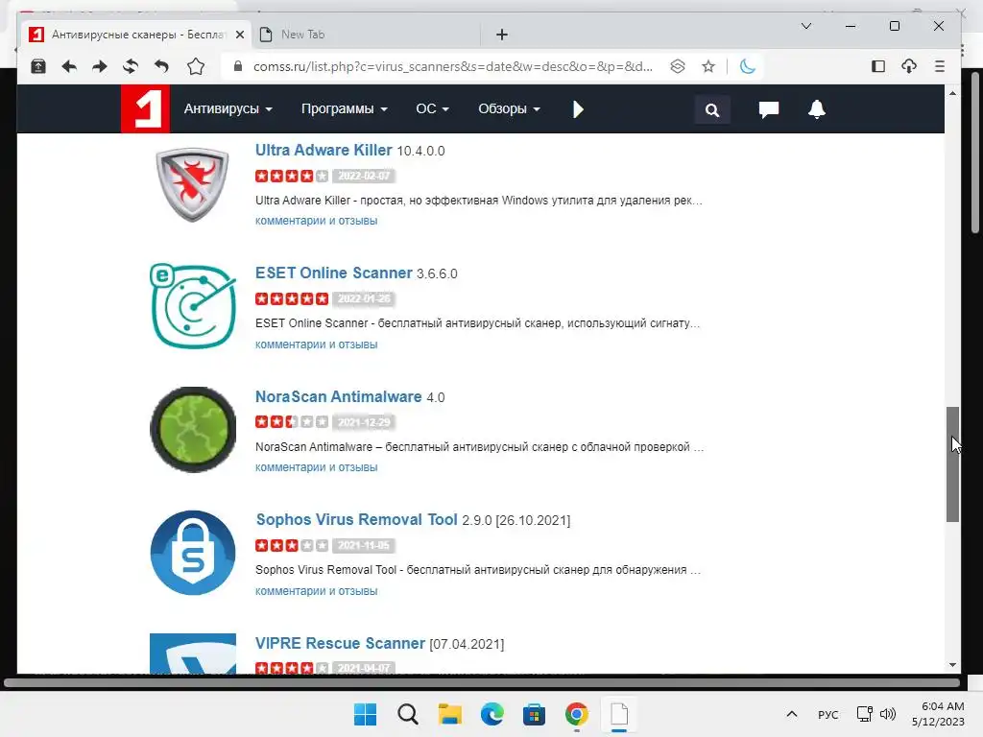Open Google Chrome from taskbar
This screenshot has width=983, height=737.
tap(576, 714)
